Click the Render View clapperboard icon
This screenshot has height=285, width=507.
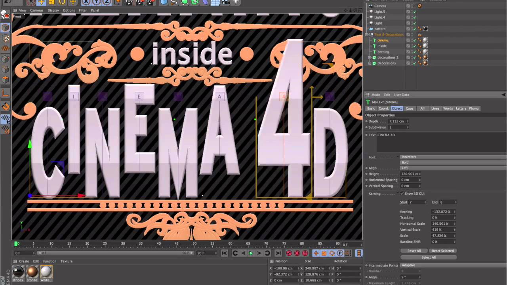point(129,2)
